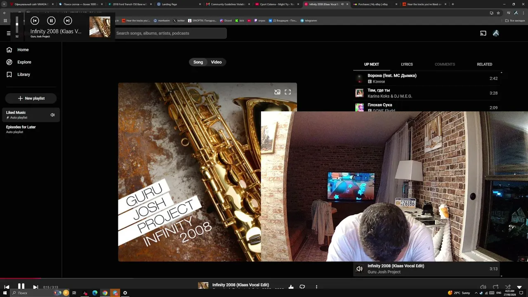Open Windows Start menu
Image resolution: width=528 pixels, height=297 pixels.
(x=5, y=293)
